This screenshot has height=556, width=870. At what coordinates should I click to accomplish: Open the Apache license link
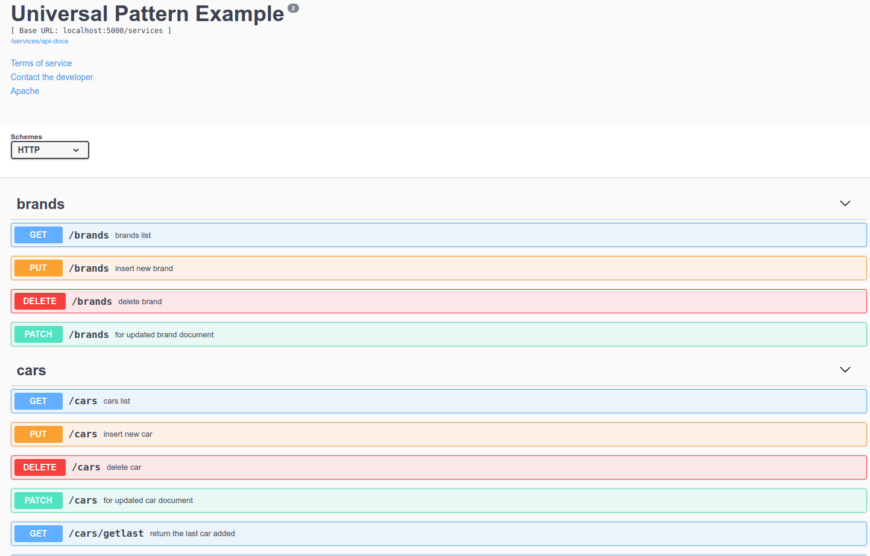(x=25, y=91)
